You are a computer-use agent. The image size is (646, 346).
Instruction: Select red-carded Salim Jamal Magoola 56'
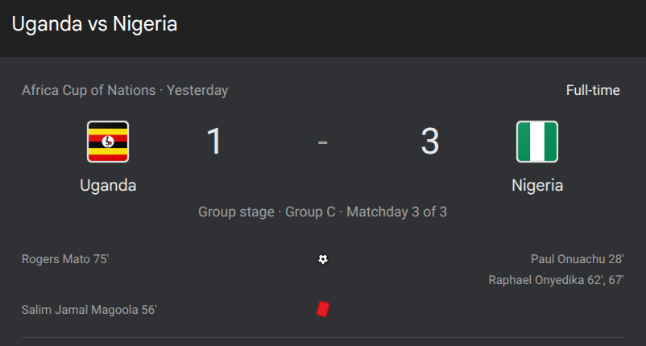(89, 309)
